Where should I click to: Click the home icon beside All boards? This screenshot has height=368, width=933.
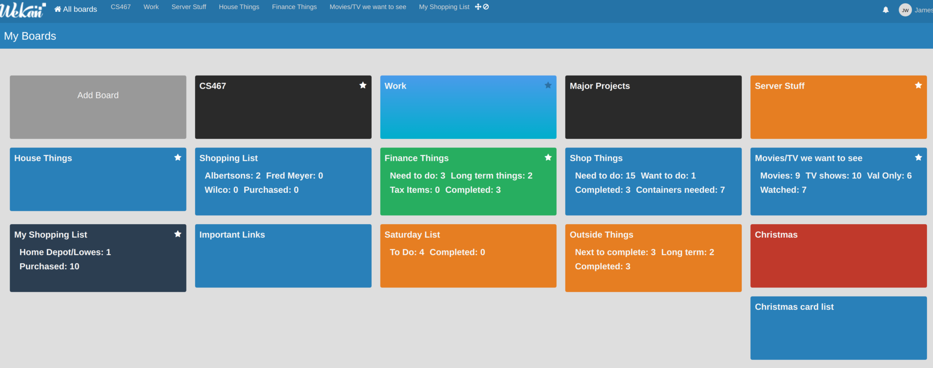tap(58, 9)
